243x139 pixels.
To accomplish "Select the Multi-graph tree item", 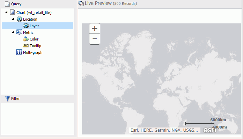I will (x=33, y=52).
